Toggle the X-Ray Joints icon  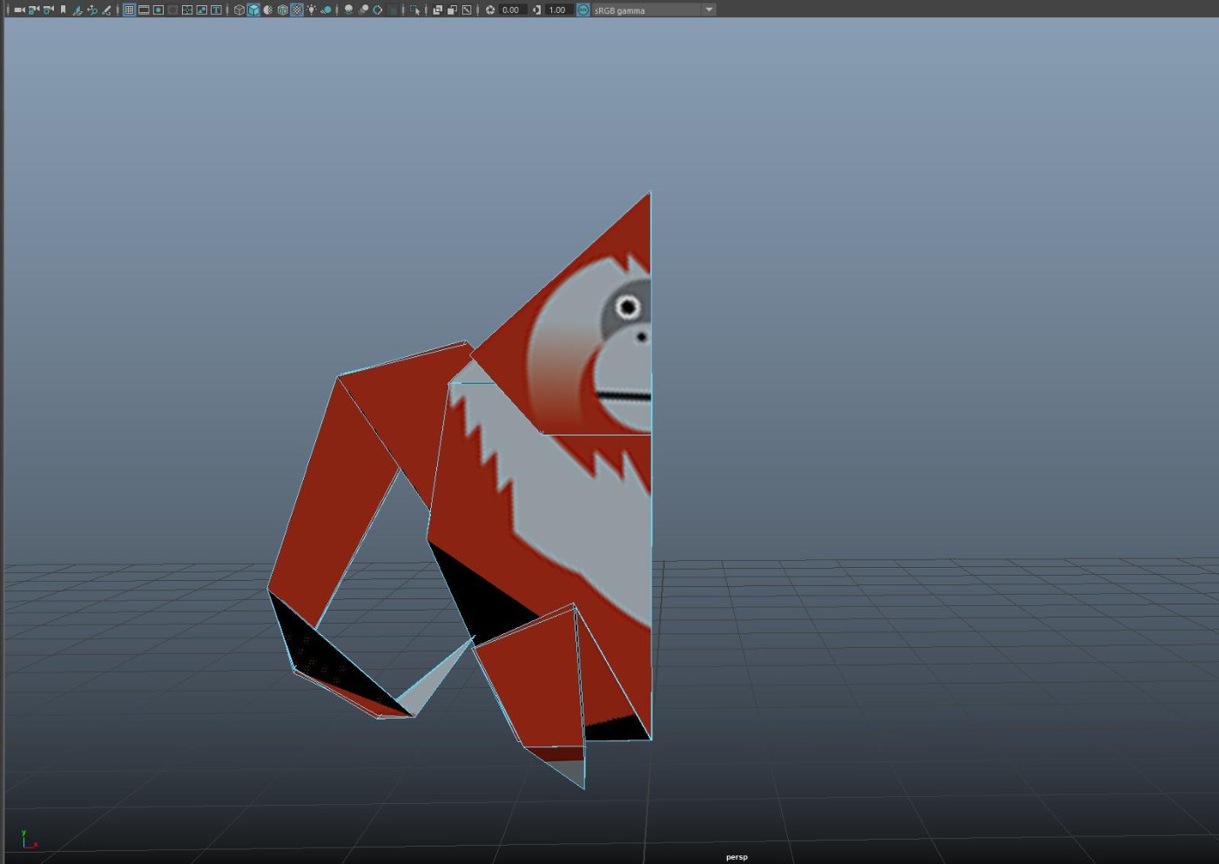coord(467,10)
